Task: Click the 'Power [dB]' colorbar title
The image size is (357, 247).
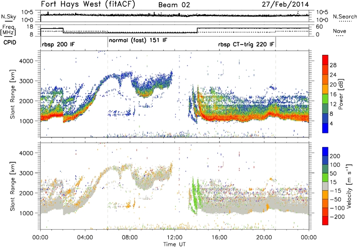Action: click(340, 94)
